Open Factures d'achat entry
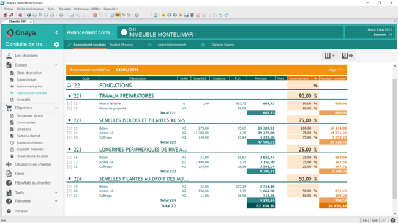 pyautogui.click(x=28, y=136)
